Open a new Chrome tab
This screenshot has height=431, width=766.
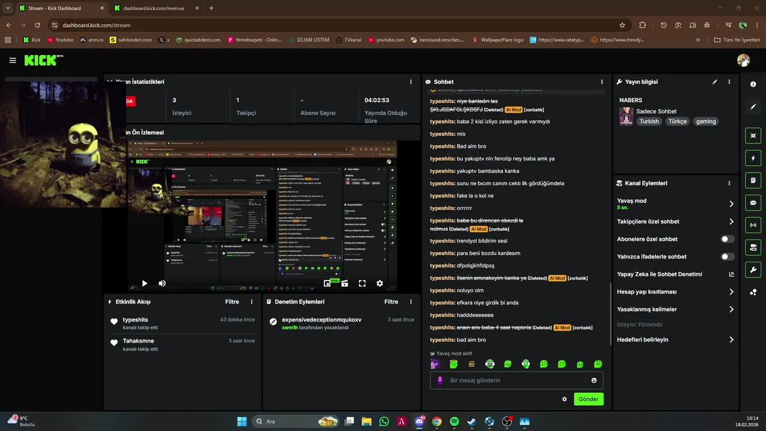pyautogui.click(x=211, y=8)
